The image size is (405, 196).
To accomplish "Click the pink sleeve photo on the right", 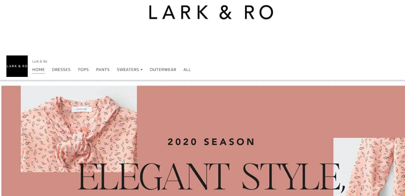I will coord(369,167).
